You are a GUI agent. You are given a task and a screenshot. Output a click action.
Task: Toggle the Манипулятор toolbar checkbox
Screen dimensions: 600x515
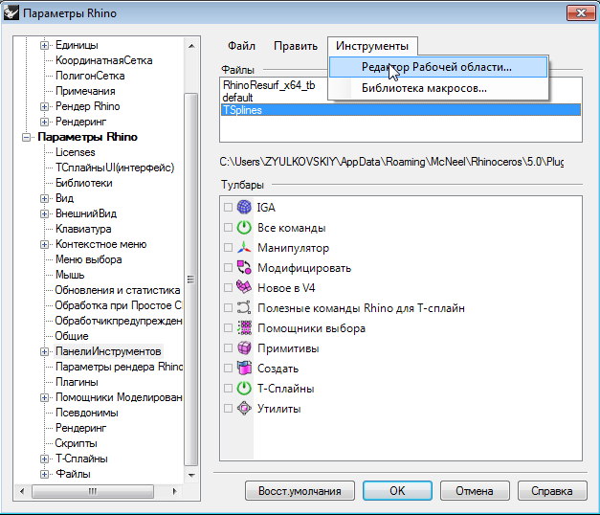point(228,248)
